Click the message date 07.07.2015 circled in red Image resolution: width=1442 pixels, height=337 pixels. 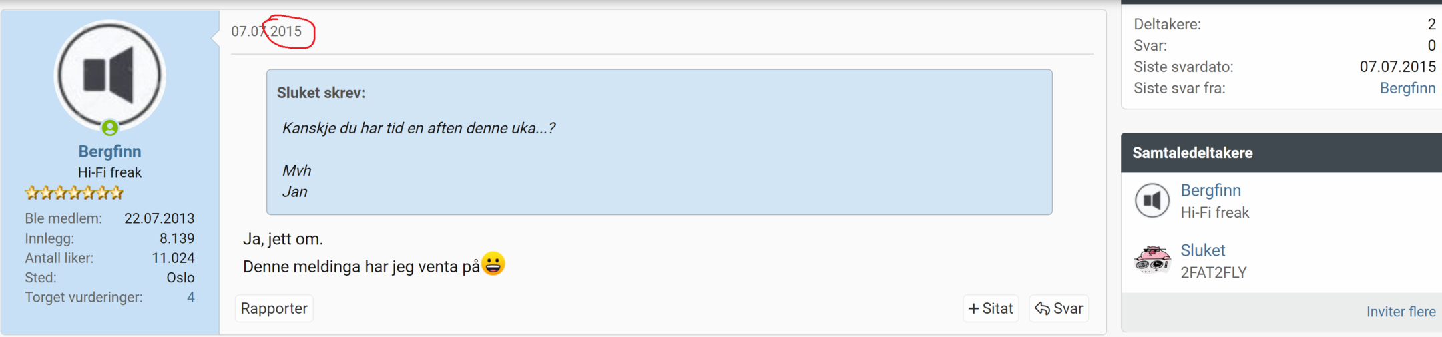click(266, 31)
